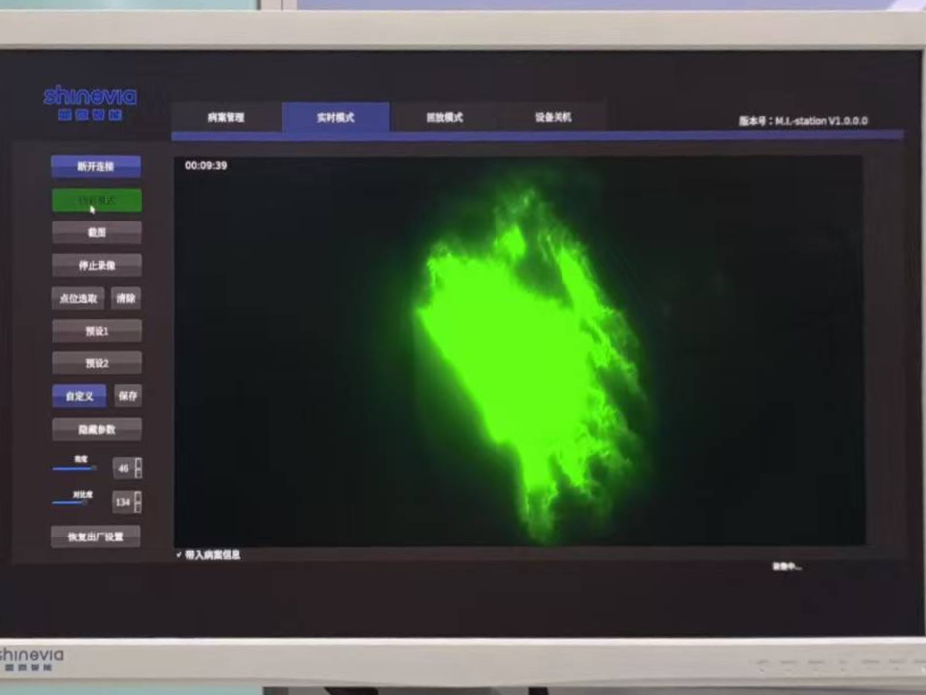
Task: Click the 断开连接 disconnect button
Action: (x=96, y=167)
